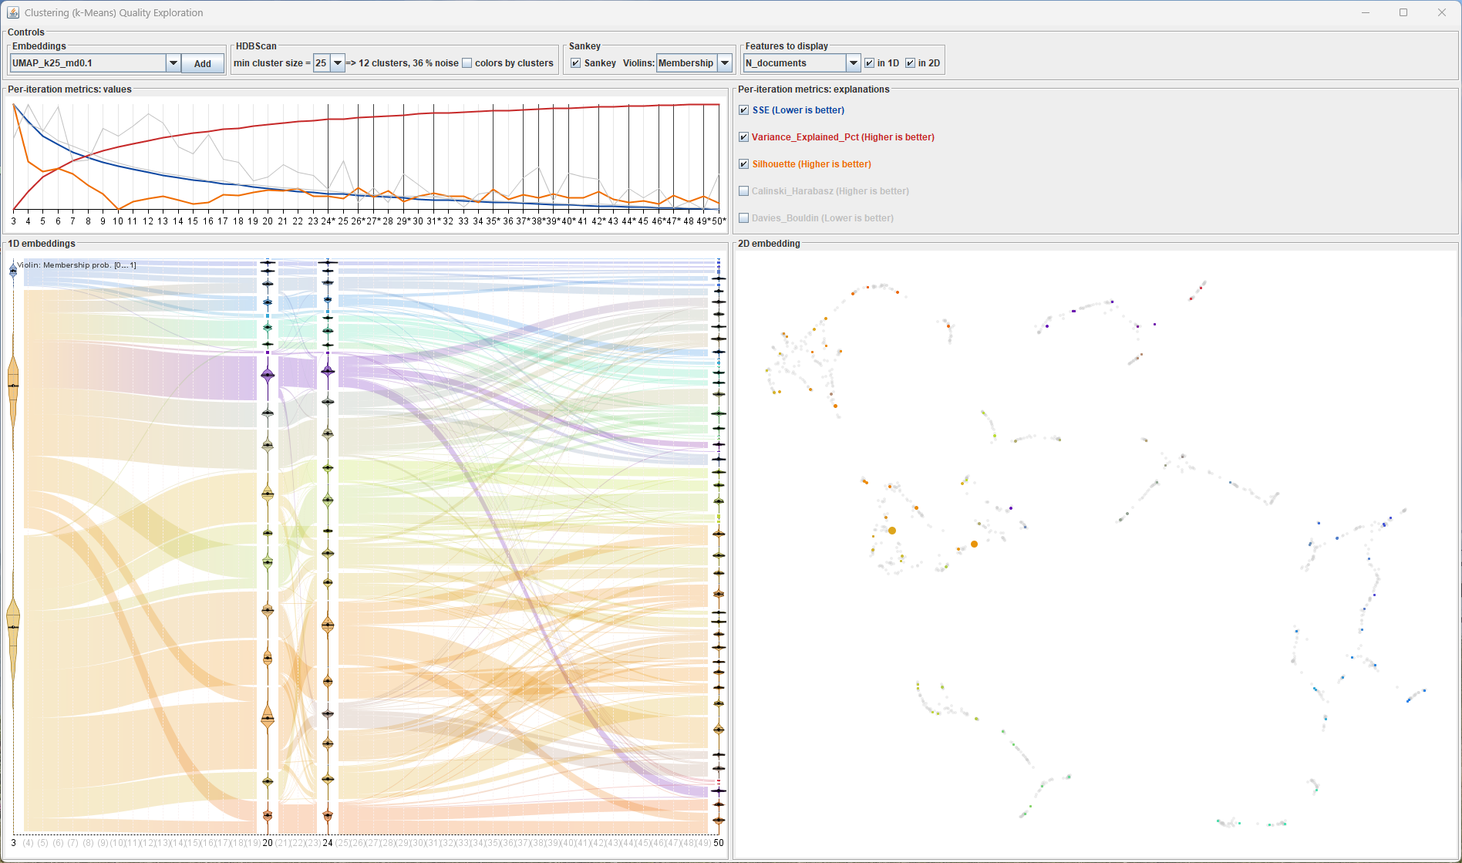Toggle the in 2D checkbox
The width and height of the screenshot is (1462, 863).
pyautogui.click(x=911, y=63)
